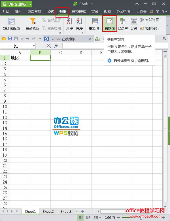This screenshot has width=170, height=221.
Task: Open the 办公空间 ribbon tab
Action: [123, 12]
